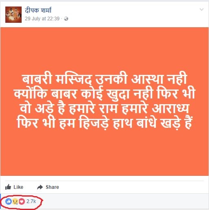Screen dimensions: 209x210
Task: Click image text line starting बाबरी मस्जिद
Action: pos(104,79)
